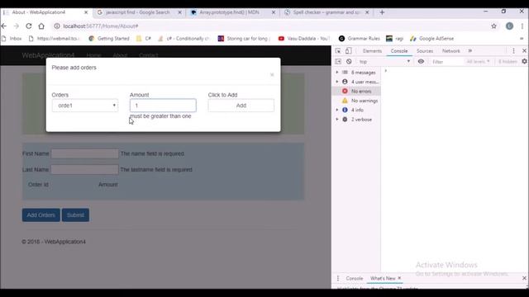Open the Storing car for long bookmark
The width and height of the screenshot is (529, 297).
245,39
